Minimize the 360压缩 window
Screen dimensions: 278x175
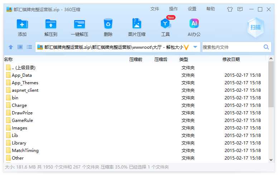click(251, 9)
